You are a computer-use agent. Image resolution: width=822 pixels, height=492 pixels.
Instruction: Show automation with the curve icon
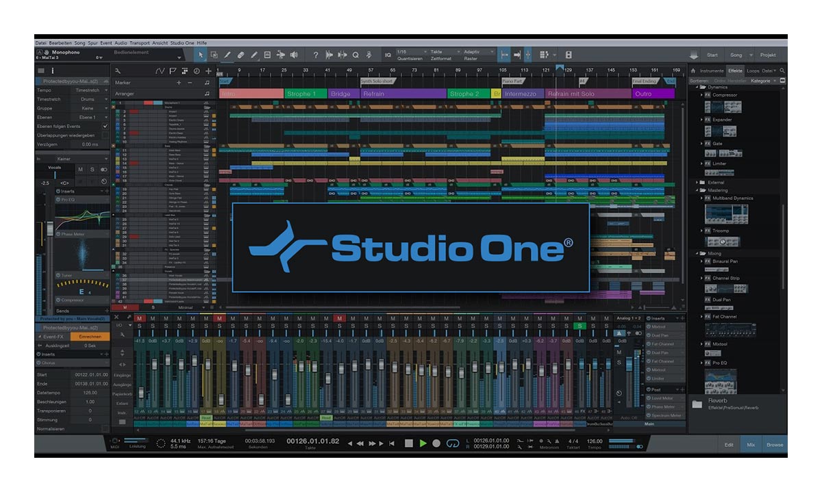(x=160, y=71)
